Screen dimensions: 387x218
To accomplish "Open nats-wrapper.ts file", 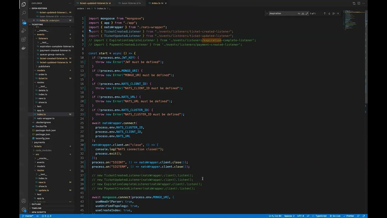I will (x=46, y=118).
